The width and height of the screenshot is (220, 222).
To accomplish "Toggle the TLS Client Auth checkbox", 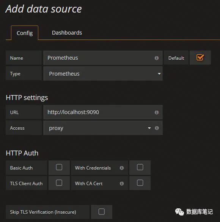I will click(x=59, y=183).
